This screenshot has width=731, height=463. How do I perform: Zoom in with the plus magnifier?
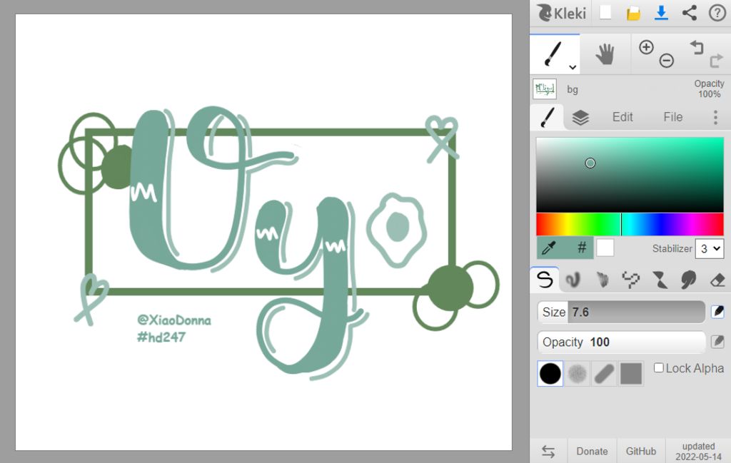pos(646,47)
